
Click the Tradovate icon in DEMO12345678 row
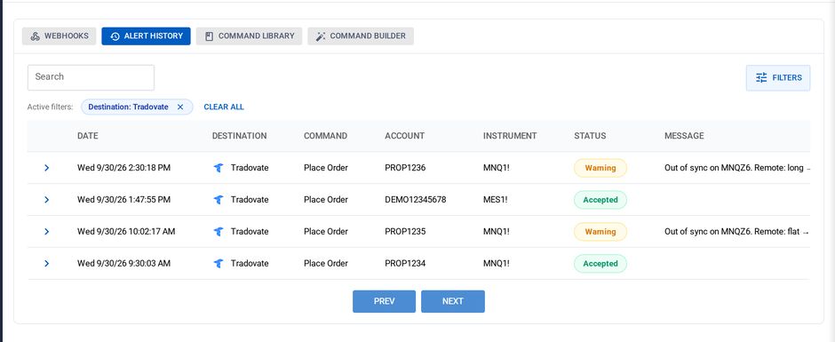point(219,200)
